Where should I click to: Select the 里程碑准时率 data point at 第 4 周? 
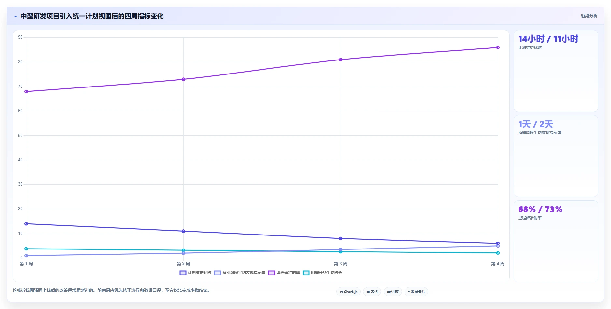tap(498, 47)
